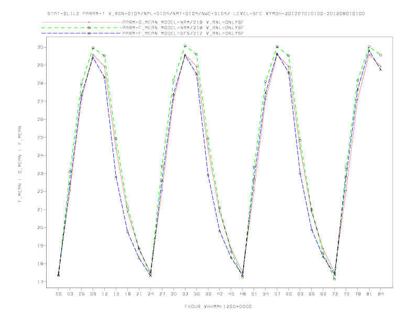Click y-axis tick label 19

(x=40, y=246)
